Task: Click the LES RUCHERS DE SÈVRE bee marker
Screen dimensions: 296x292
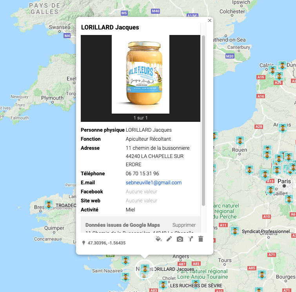Action: 163,285
